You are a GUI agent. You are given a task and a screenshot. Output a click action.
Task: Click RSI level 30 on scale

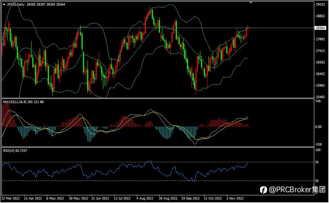click(317, 181)
